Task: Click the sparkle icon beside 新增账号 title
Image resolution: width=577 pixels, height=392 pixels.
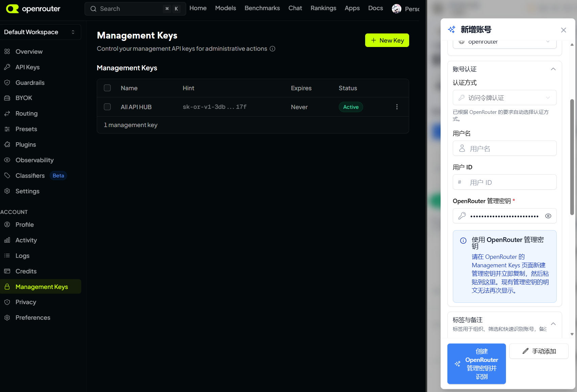Action: tap(452, 29)
